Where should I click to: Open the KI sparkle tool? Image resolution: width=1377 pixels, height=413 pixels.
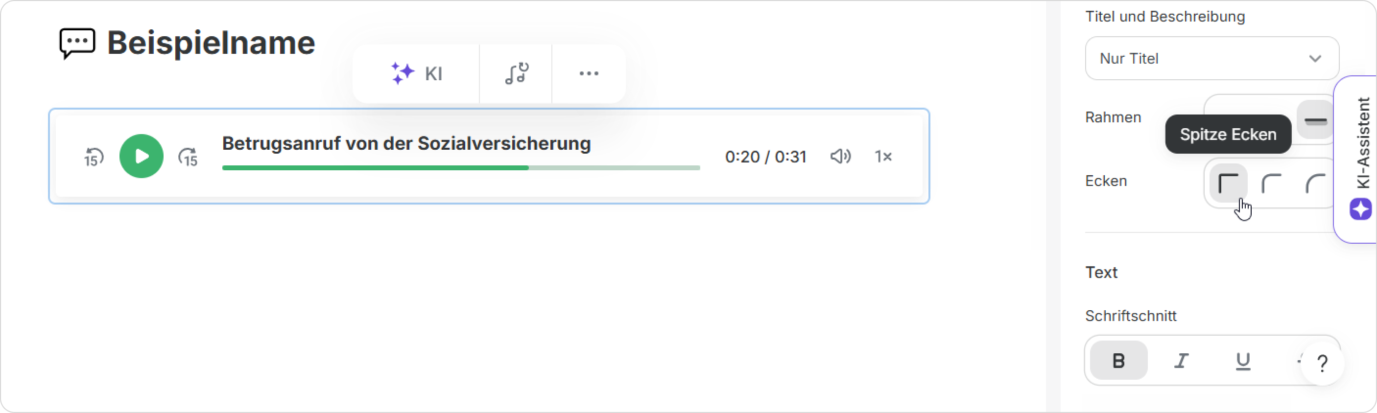point(416,74)
